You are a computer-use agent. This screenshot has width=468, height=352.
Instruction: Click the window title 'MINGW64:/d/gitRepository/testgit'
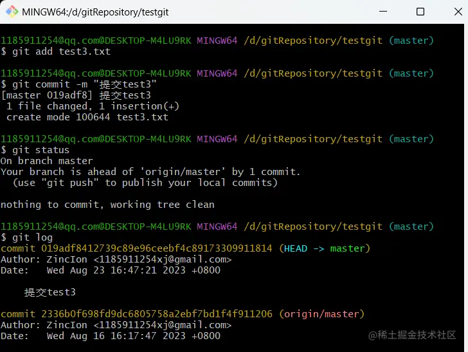[95, 12]
